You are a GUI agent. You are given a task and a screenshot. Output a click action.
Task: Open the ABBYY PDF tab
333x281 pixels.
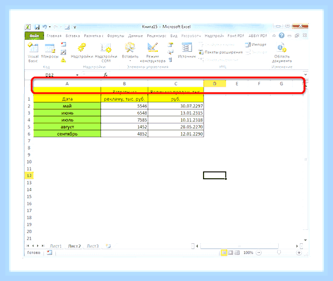(258, 36)
